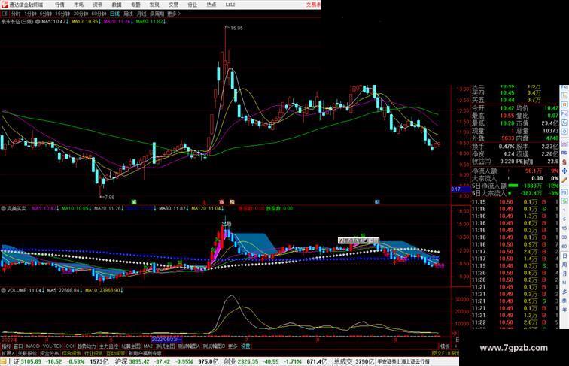Click the RSI icon in the right toolbar
The image size is (569, 366).
point(564,153)
